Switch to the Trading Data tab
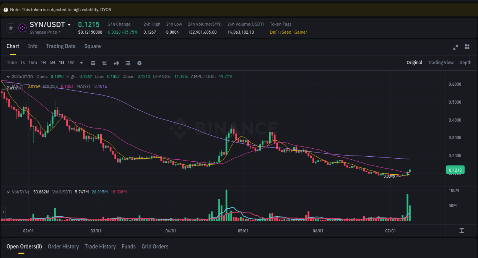Image resolution: width=478 pixels, height=258 pixels. pos(61,46)
